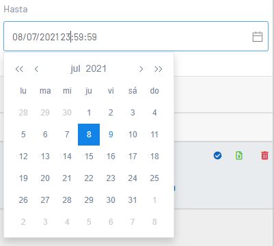
Task: Advance to next month with right chevron
Action: [x=141, y=69]
